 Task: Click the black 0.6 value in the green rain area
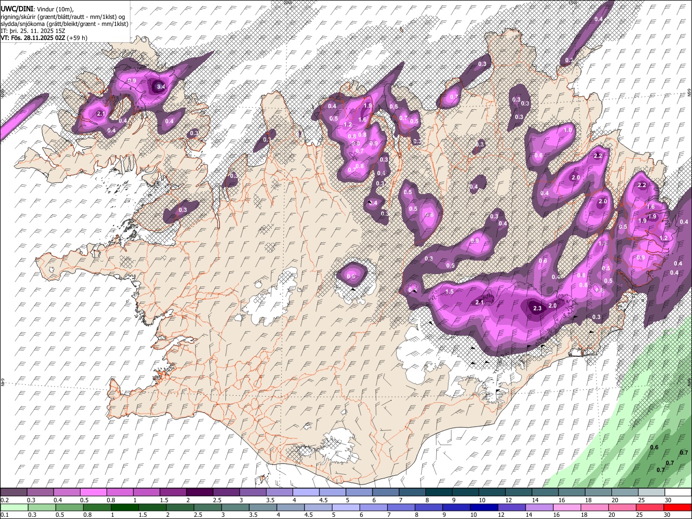point(654,447)
